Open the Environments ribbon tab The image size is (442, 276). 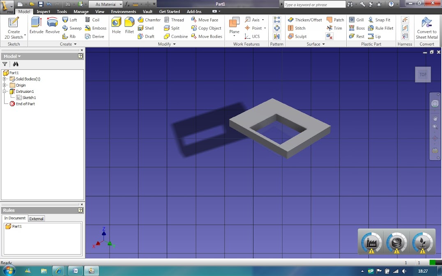[x=124, y=11]
